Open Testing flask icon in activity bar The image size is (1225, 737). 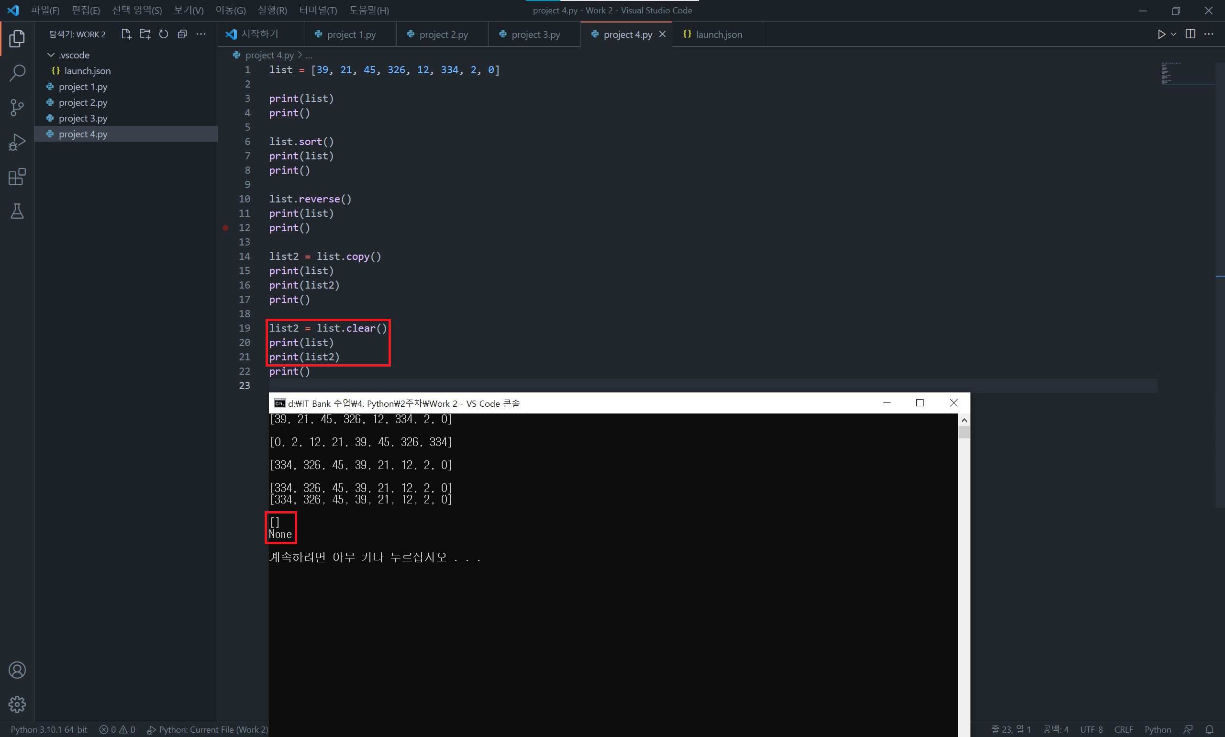(x=17, y=212)
